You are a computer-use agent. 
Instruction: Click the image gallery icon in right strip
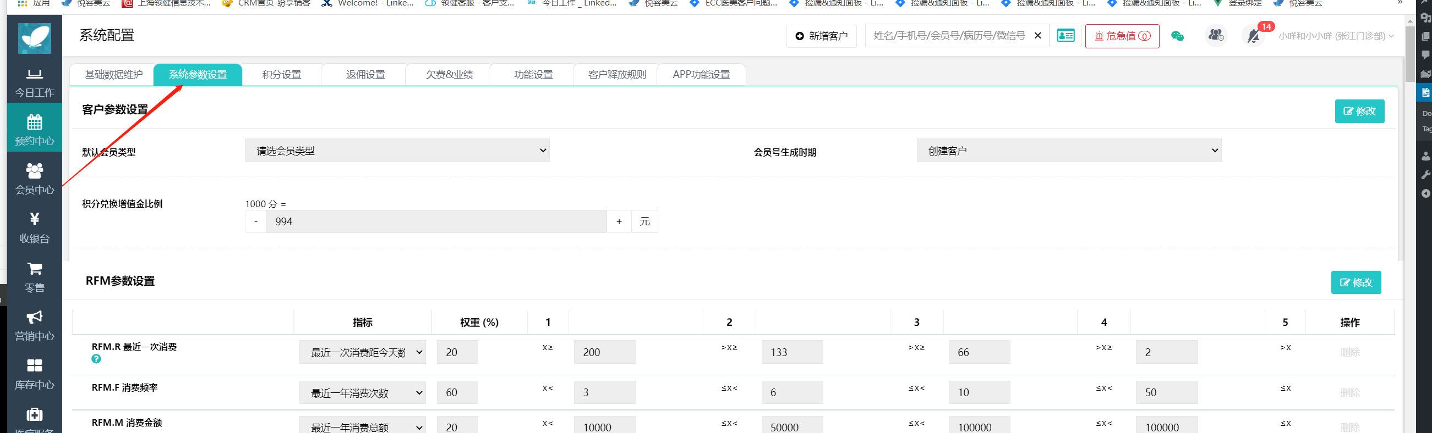1425,73
